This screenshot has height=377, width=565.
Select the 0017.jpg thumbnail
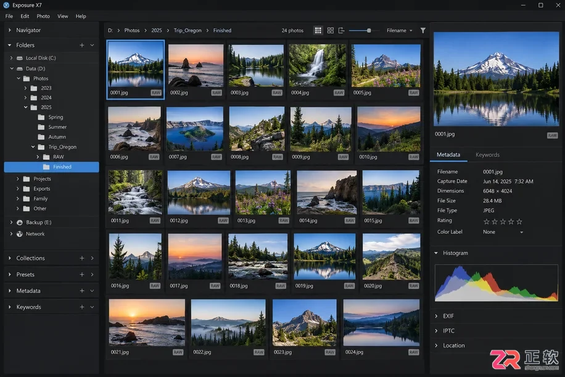[195, 257]
